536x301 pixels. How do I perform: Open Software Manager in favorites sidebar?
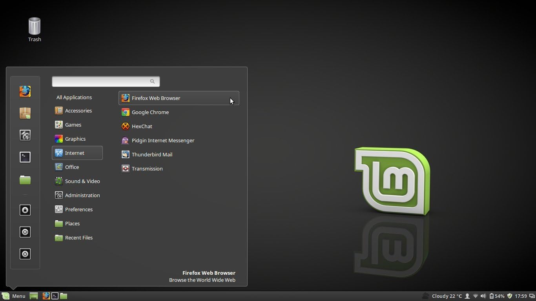tap(25, 113)
